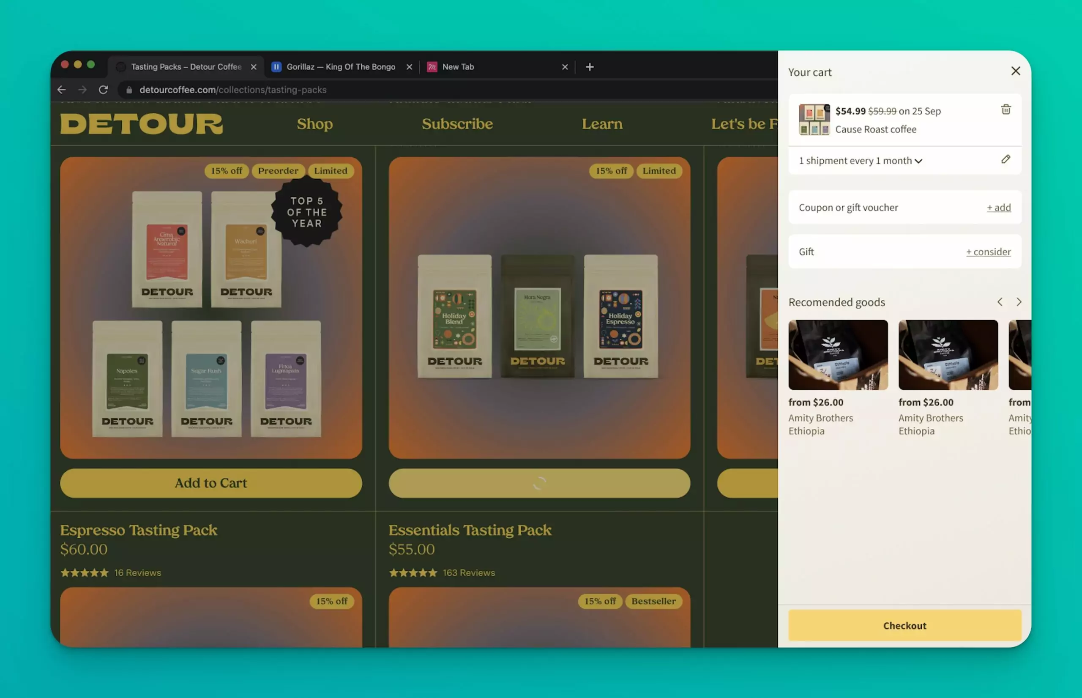
Task: Reload the current page
Action: coord(103,90)
